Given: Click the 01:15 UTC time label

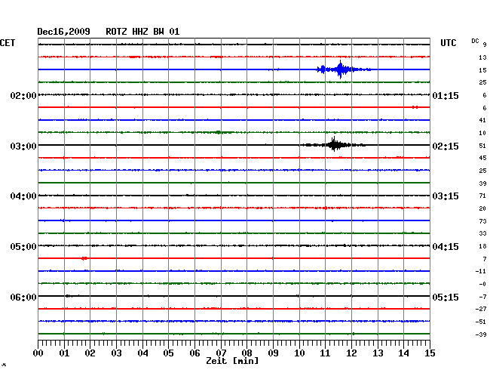Looking at the screenshot, I should (x=446, y=95).
